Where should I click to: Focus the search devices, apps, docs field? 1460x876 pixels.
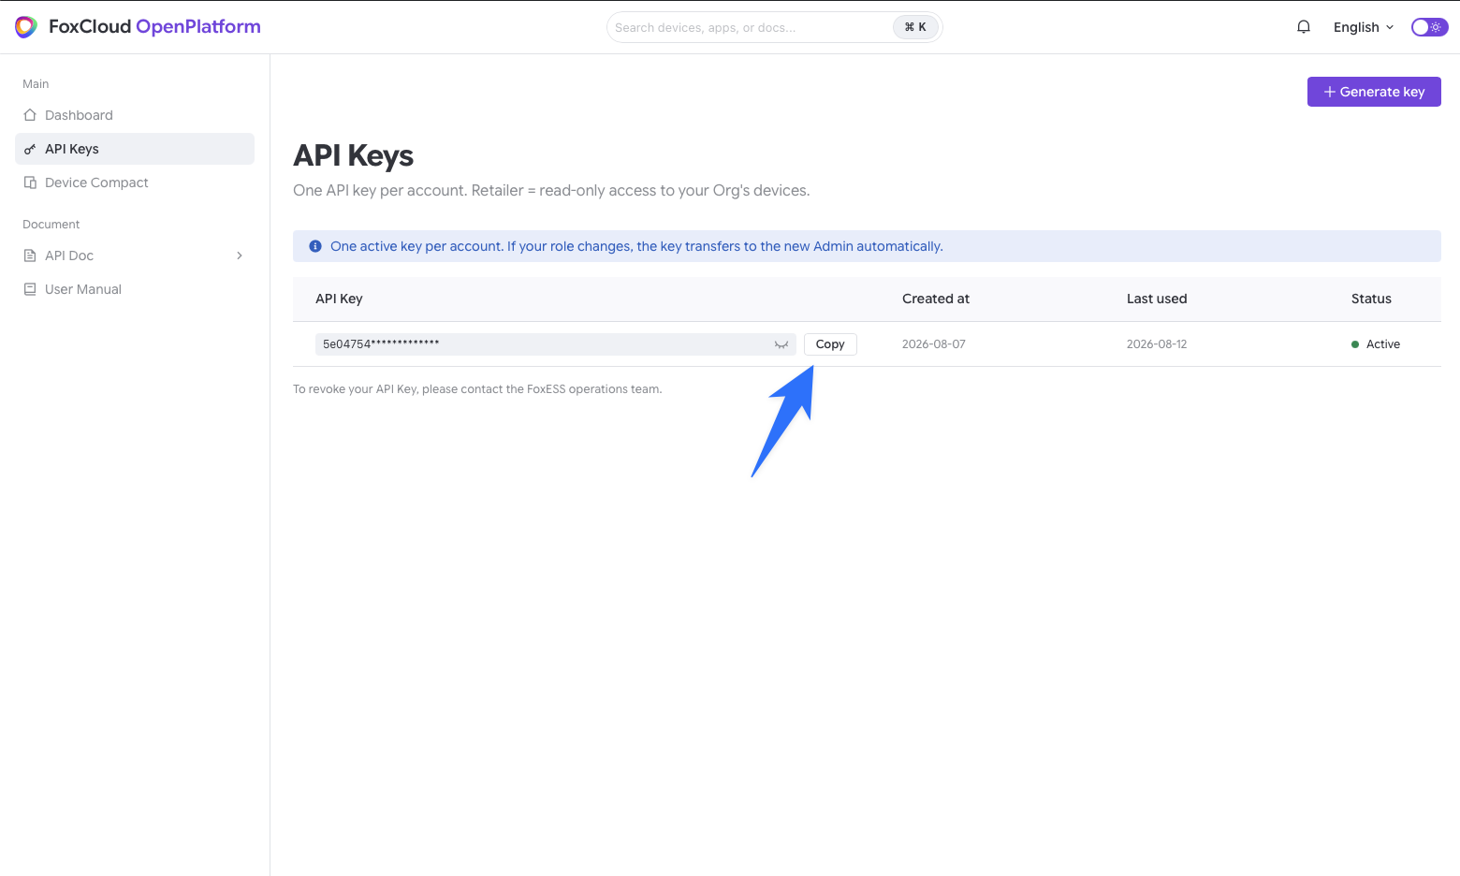pos(774,27)
